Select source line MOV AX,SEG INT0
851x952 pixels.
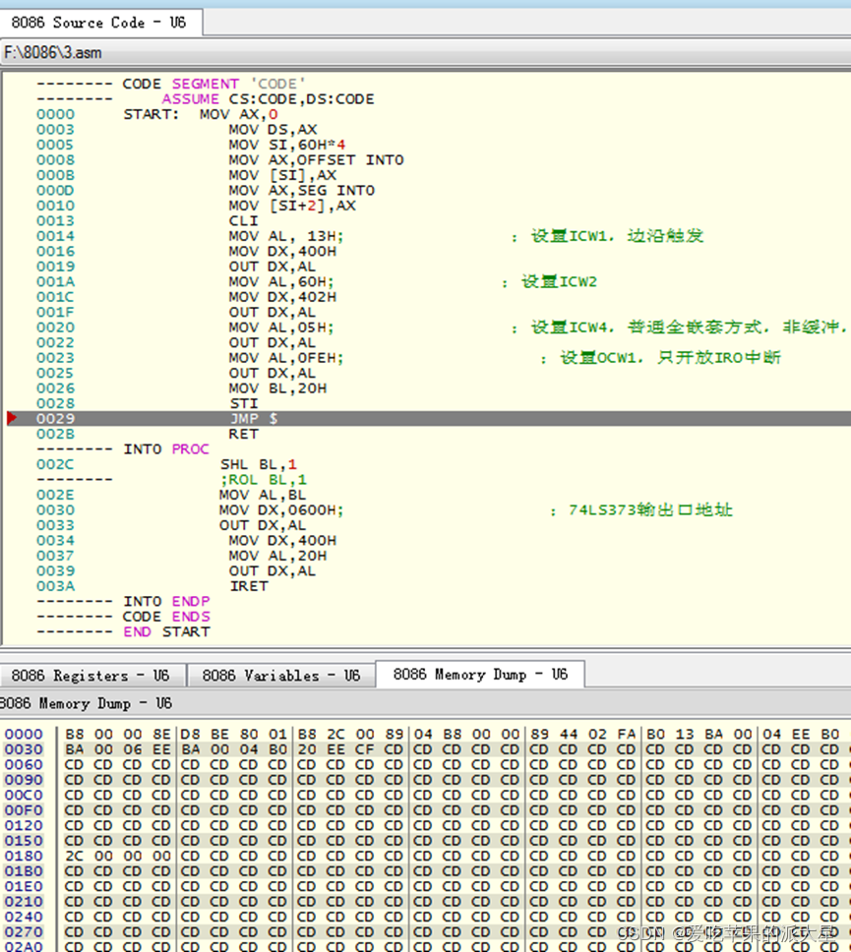pyautogui.click(x=301, y=190)
